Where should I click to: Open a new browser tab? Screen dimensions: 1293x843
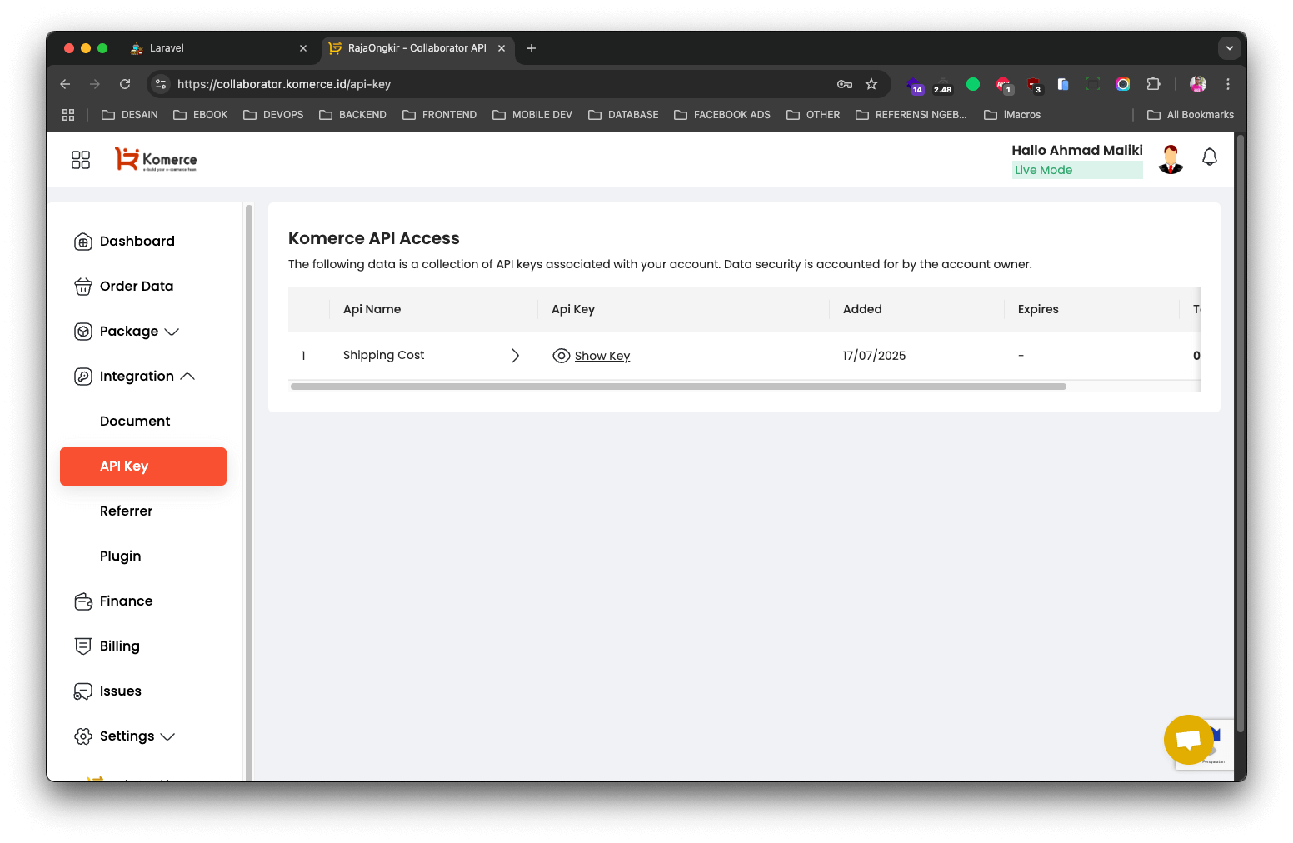532,48
